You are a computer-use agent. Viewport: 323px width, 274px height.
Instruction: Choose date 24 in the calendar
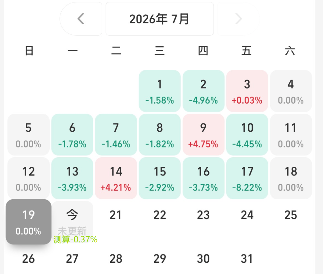[247, 215]
